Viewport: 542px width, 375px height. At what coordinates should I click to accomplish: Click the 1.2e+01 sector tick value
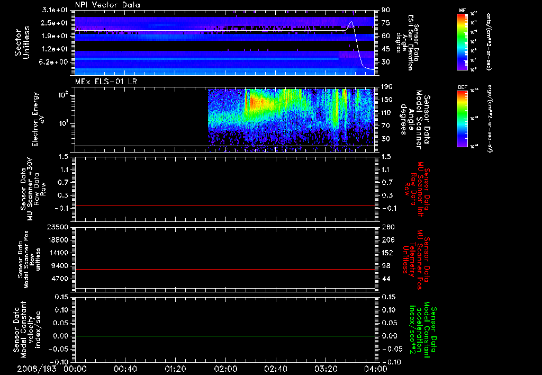coord(55,49)
